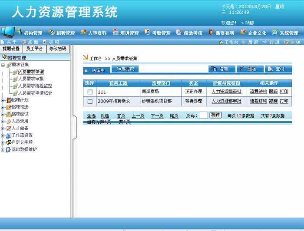
Task: Click 全选 to select all records
Action: 91,116
